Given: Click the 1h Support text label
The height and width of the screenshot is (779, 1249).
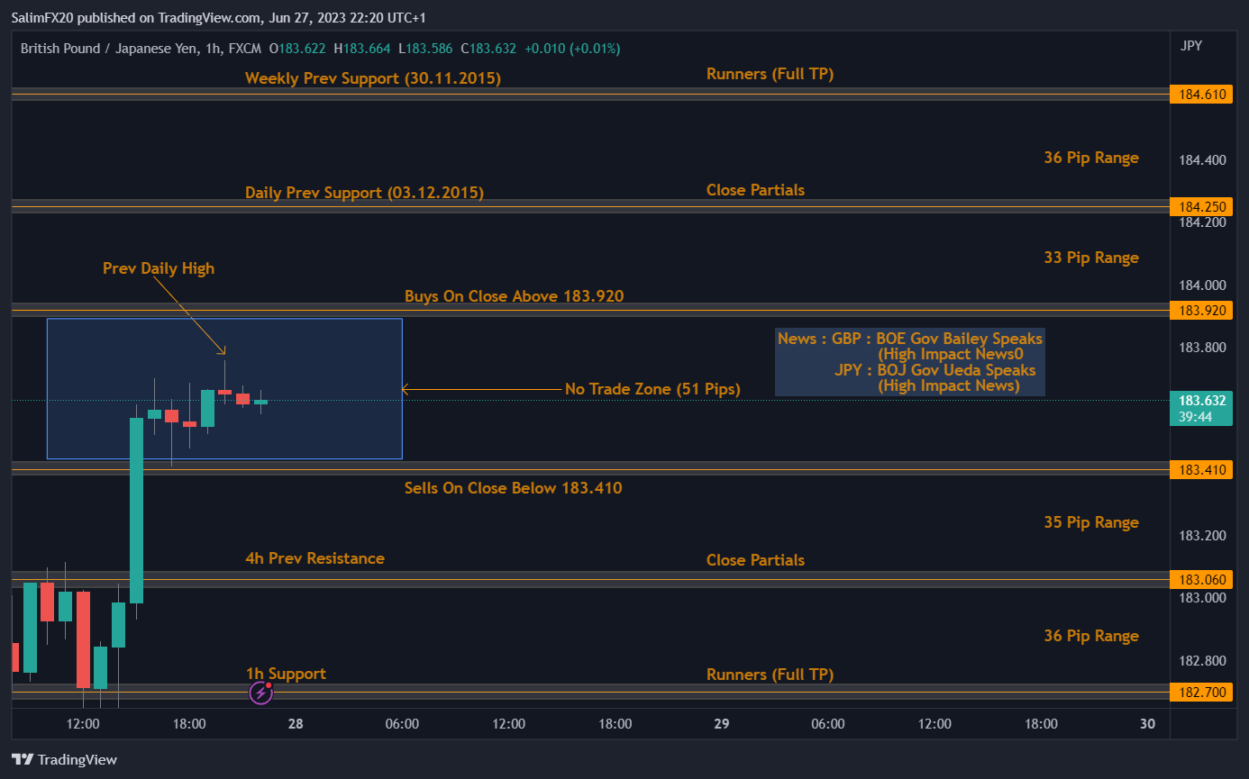Looking at the screenshot, I should point(286,674).
